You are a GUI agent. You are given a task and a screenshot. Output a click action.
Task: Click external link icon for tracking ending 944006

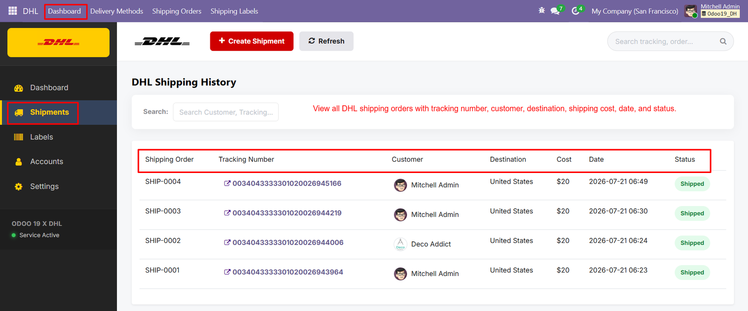pyautogui.click(x=227, y=242)
